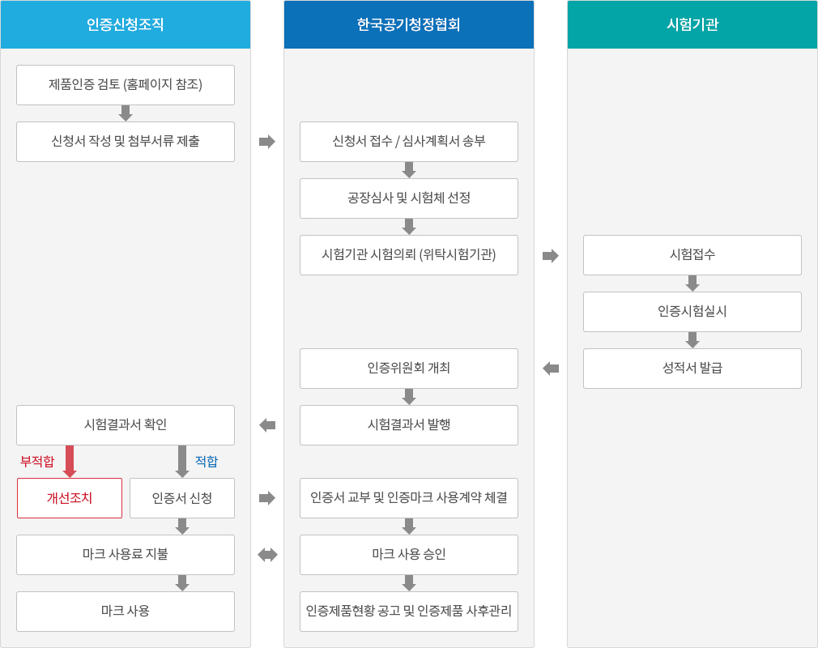The height and width of the screenshot is (648, 818).
Task: Select the 마크 사용 승인 step
Action: point(409,555)
